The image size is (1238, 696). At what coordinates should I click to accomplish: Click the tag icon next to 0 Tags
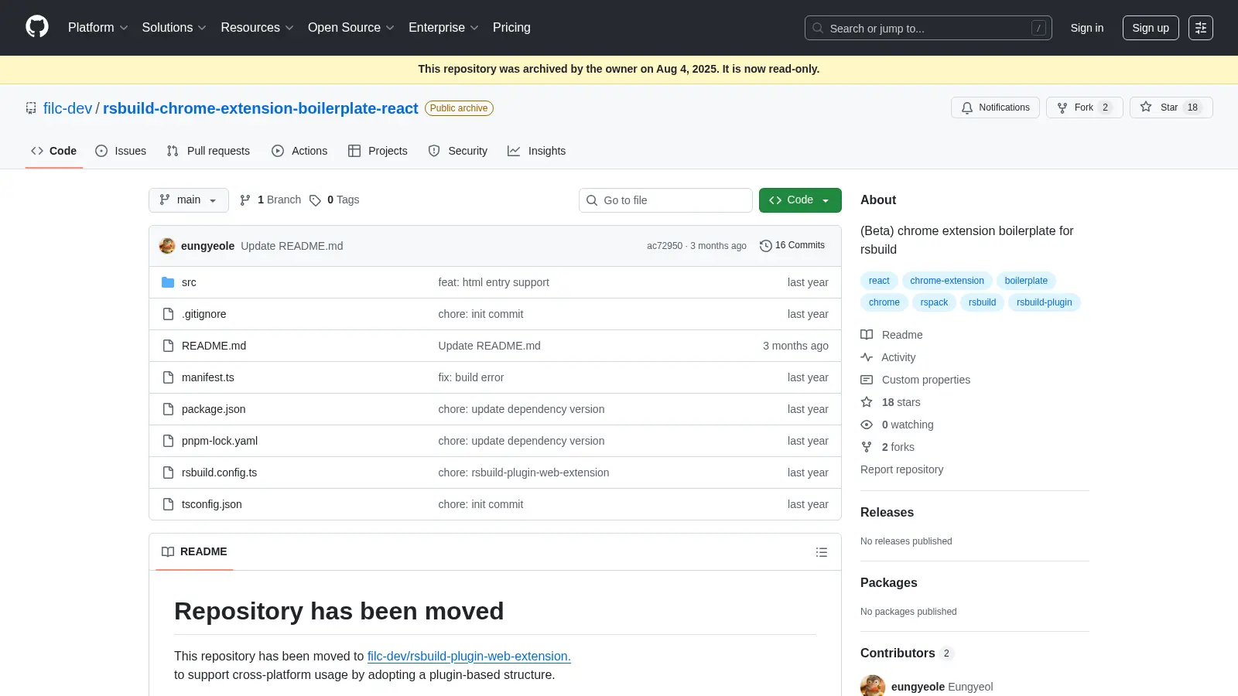tap(315, 200)
